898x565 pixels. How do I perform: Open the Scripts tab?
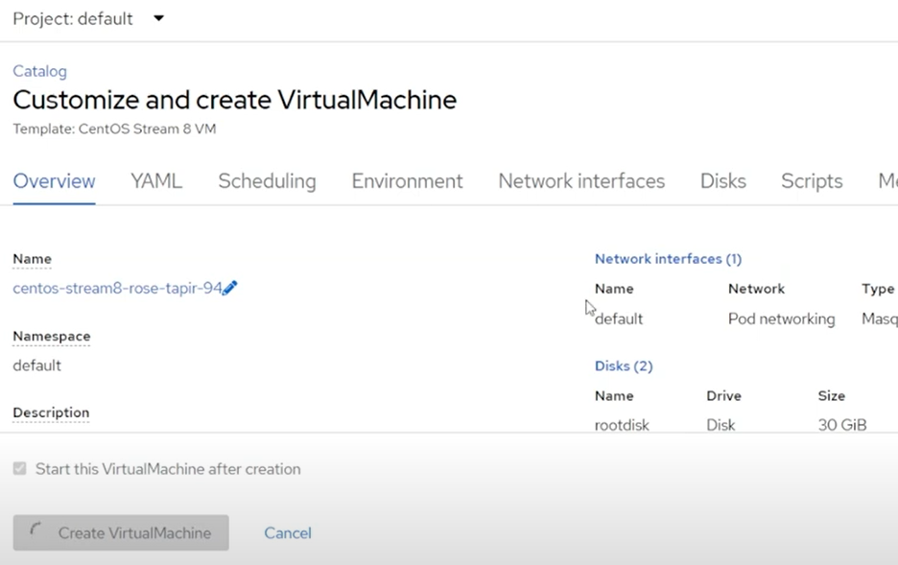(x=811, y=180)
